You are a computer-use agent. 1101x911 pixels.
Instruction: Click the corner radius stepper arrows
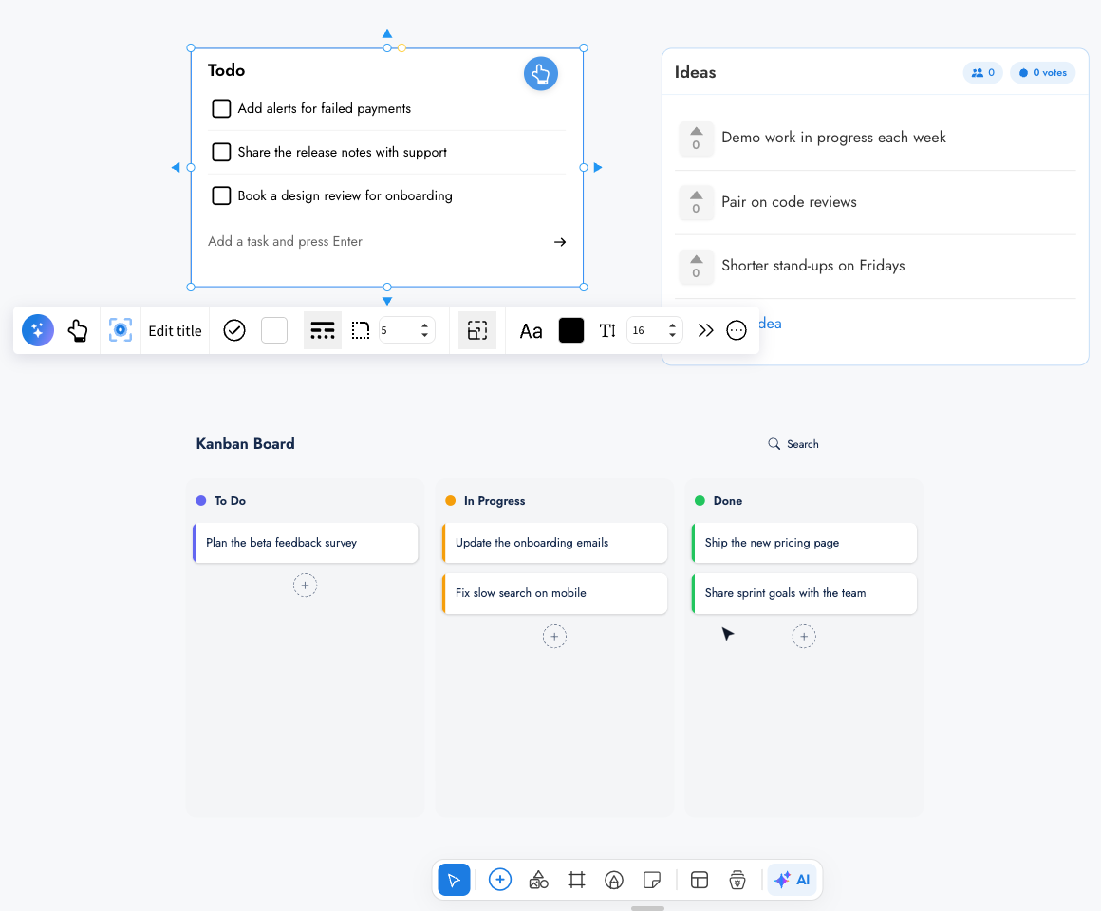tap(425, 330)
